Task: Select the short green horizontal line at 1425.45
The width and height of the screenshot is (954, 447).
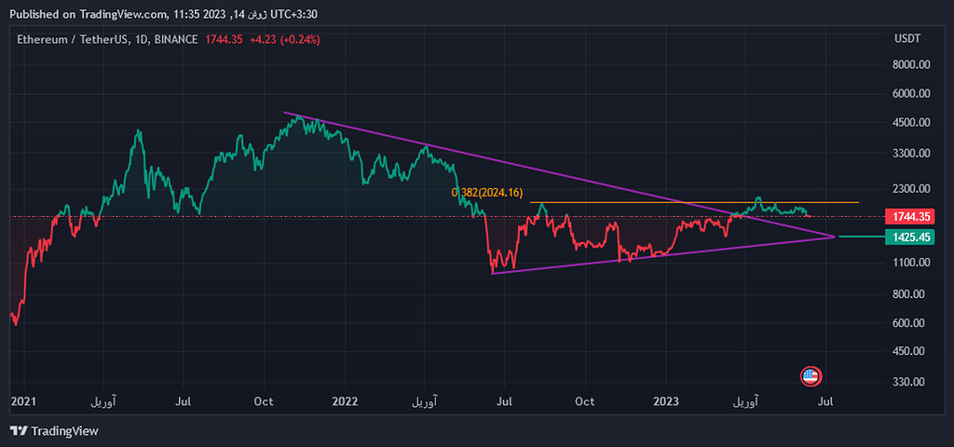Action: click(x=859, y=237)
